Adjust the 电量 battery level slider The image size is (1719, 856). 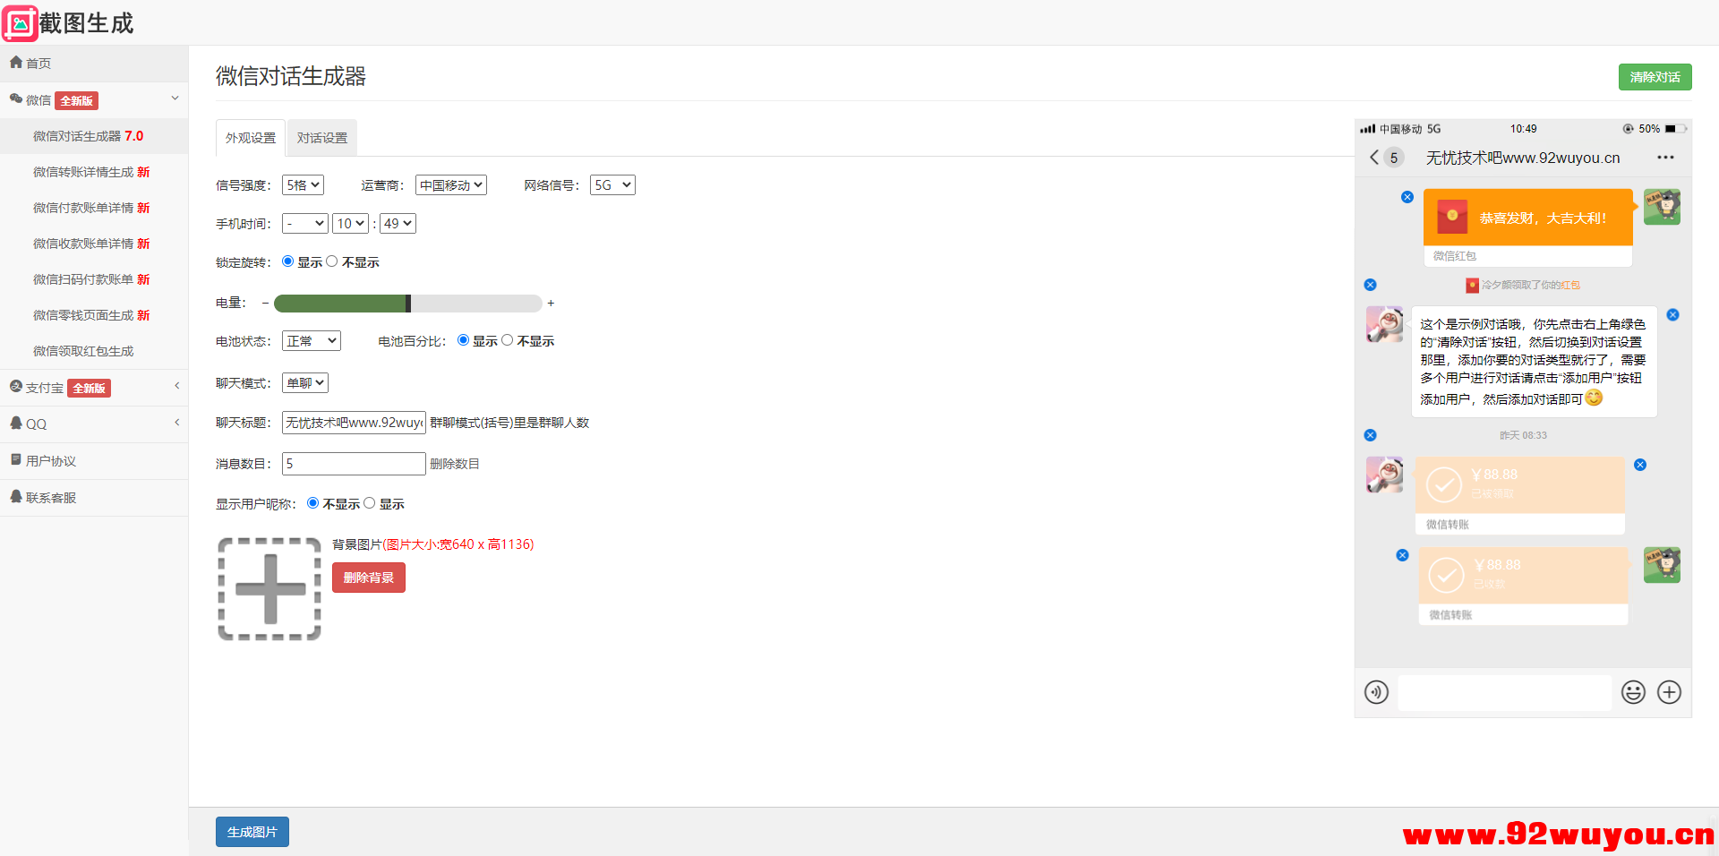409,304
